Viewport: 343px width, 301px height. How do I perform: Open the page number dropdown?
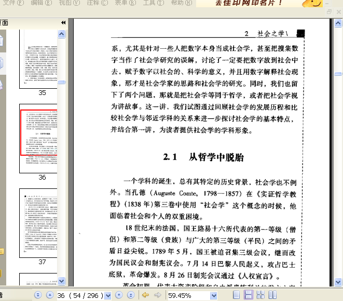click(108, 296)
